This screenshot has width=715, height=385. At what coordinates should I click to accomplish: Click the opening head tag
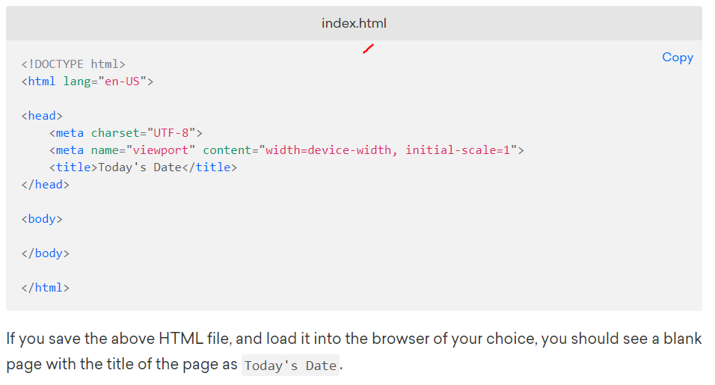coord(42,116)
